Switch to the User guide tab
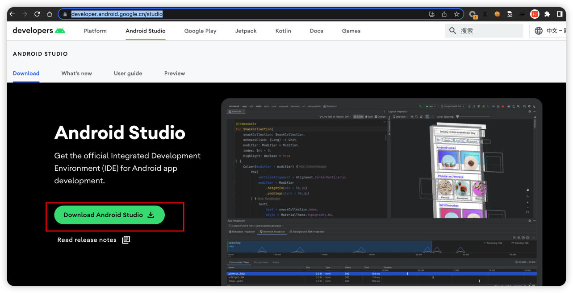 tap(128, 73)
